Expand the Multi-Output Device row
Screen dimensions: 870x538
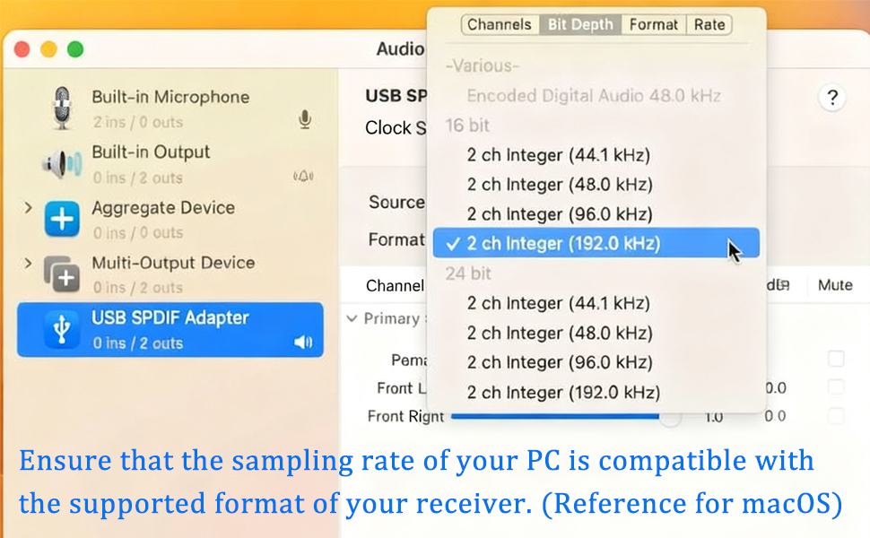coord(28,263)
